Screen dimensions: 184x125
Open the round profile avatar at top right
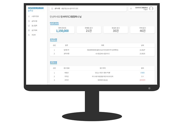pos(151,9)
